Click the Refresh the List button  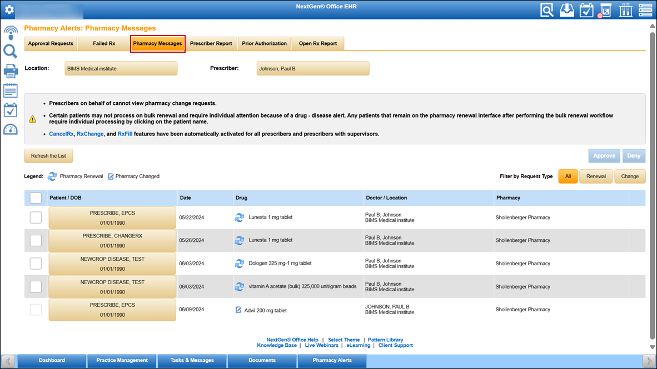pyautogui.click(x=48, y=156)
